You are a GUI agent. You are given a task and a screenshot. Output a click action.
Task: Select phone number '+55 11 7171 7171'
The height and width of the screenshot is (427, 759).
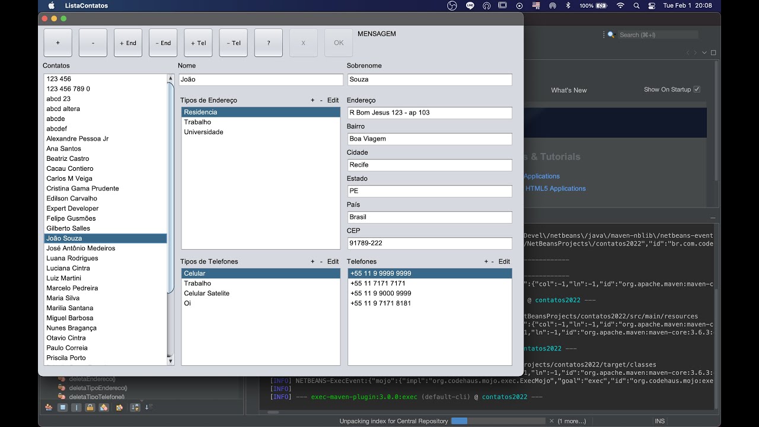pyautogui.click(x=429, y=283)
